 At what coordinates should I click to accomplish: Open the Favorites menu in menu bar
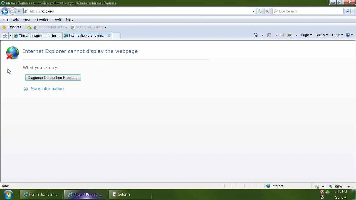click(x=41, y=19)
